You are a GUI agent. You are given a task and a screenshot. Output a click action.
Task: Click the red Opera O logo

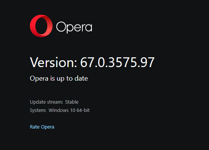[x=41, y=26]
